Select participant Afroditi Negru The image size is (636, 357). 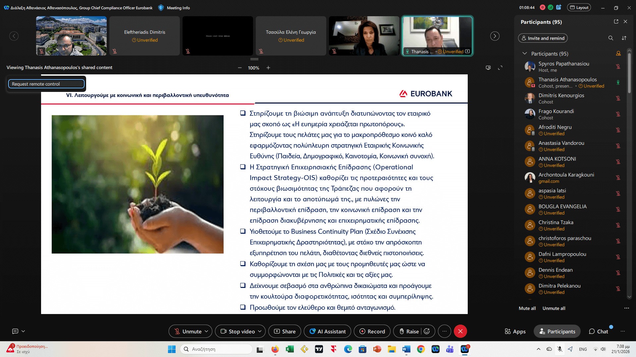pos(573,130)
